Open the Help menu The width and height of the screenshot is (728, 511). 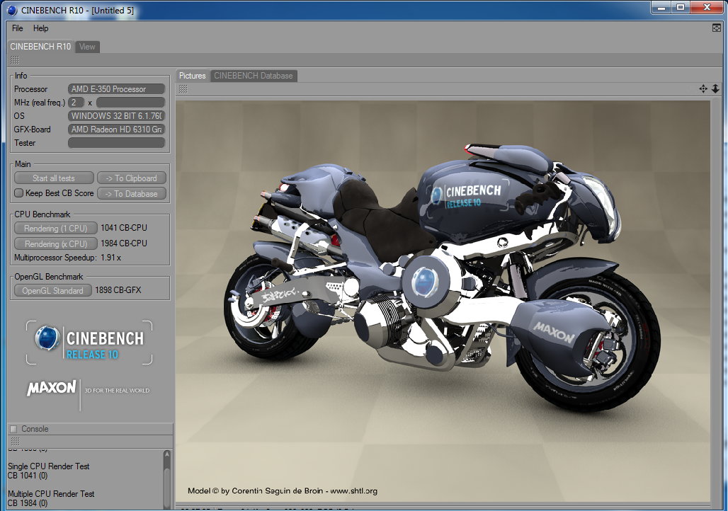point(40,28)
